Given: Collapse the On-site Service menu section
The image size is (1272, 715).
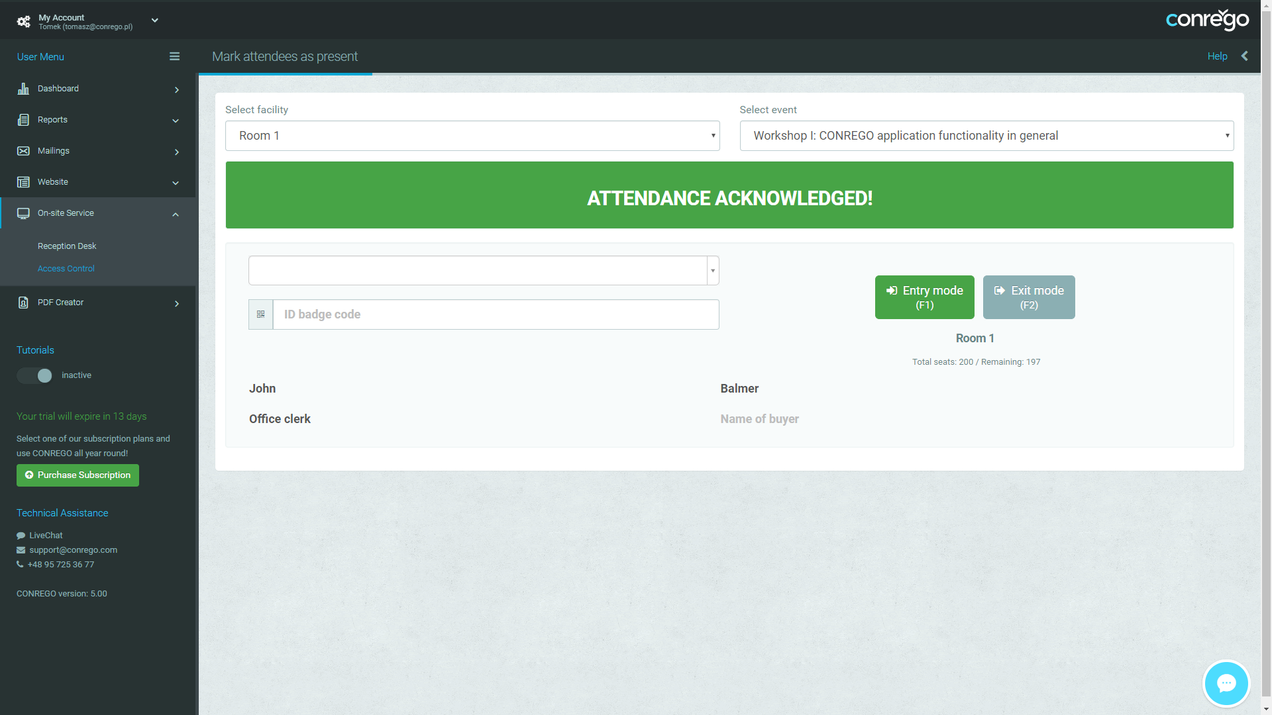Looking at the screenshot, I should 176,214.
